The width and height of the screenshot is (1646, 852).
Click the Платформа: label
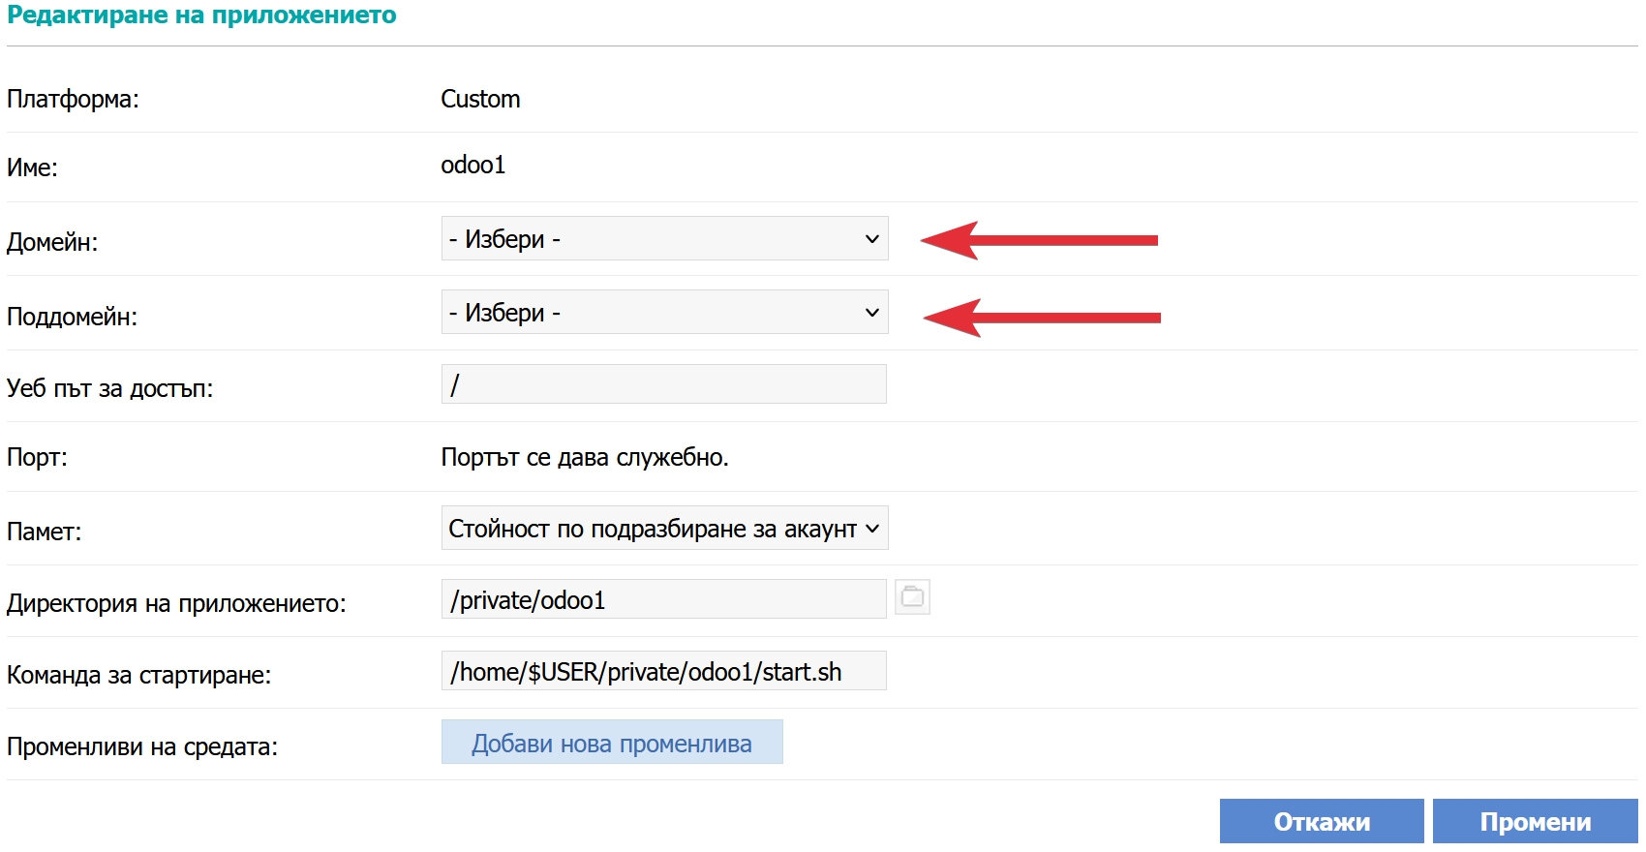click(x=73, y=100)
